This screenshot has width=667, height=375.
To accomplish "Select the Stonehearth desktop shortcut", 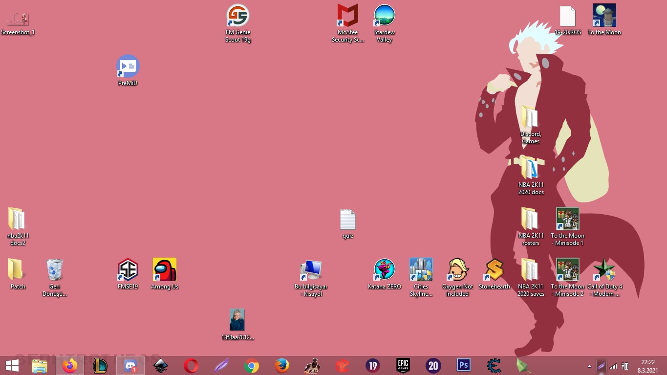I will [495, 274].
